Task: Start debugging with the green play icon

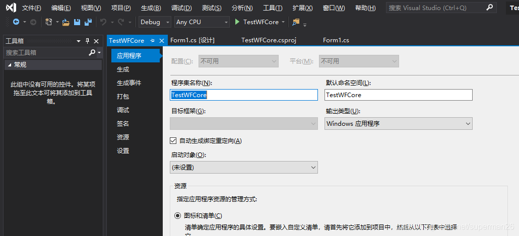Action: pyautogui.click(x=237, y=22)
